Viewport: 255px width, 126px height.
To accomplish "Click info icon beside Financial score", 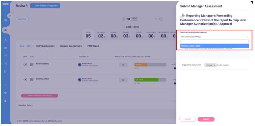I will click(x=175, y=69).
